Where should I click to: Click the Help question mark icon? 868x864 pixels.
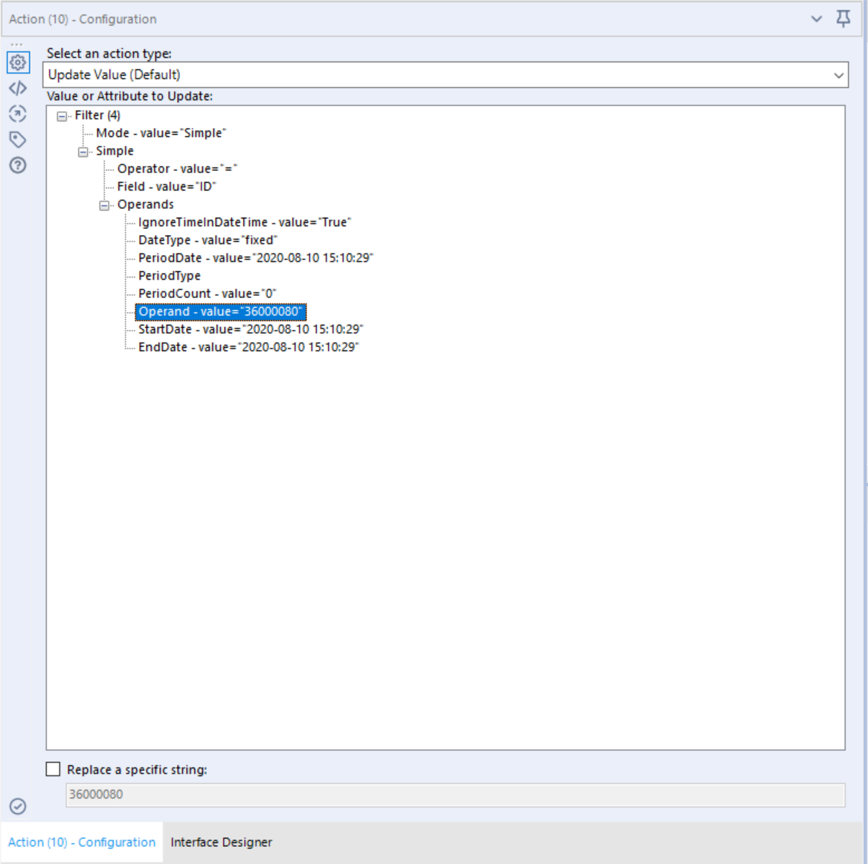click(x=18, y=162)
